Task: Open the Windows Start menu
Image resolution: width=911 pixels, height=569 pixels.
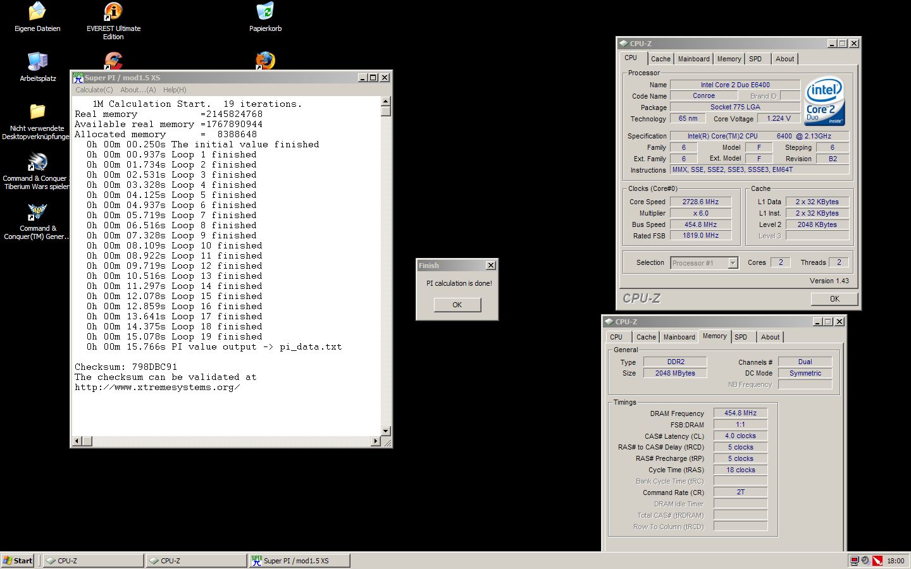Action: pyautogui.click(x=18, y=560)
